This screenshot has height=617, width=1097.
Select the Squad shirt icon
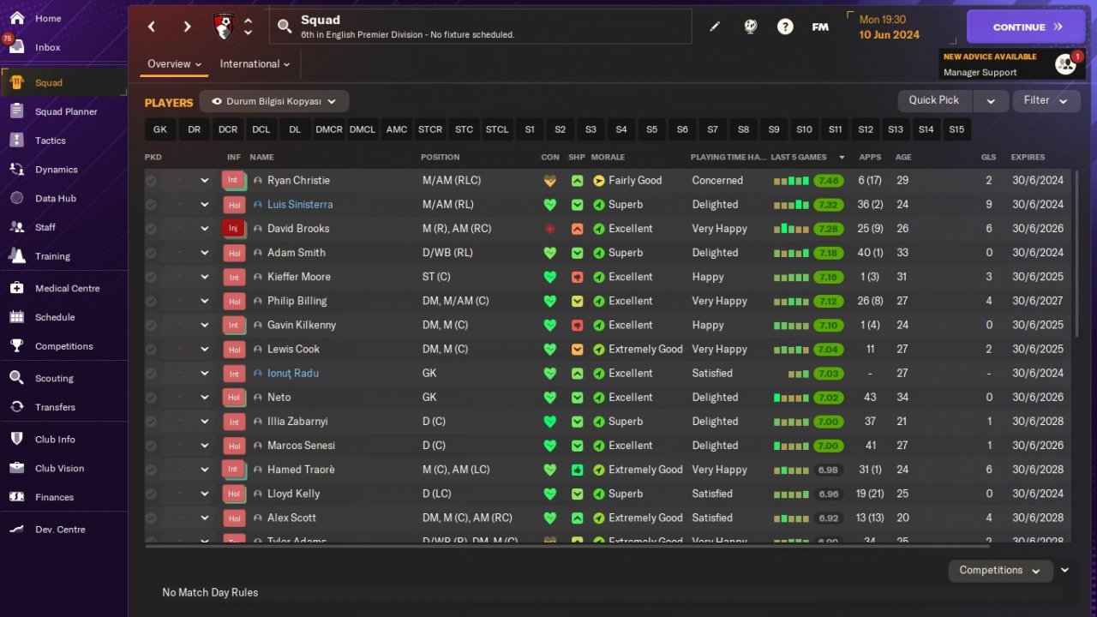pos(16,82)
